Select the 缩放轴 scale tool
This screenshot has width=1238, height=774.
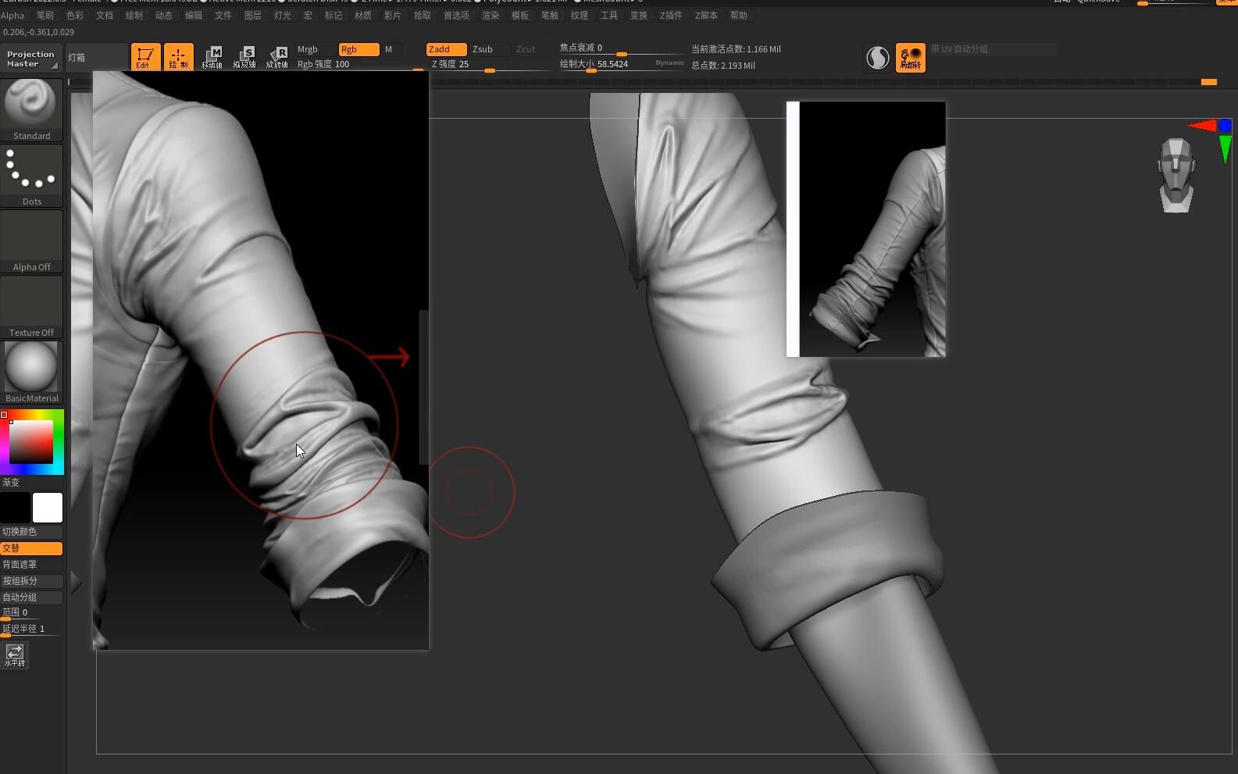244,57
